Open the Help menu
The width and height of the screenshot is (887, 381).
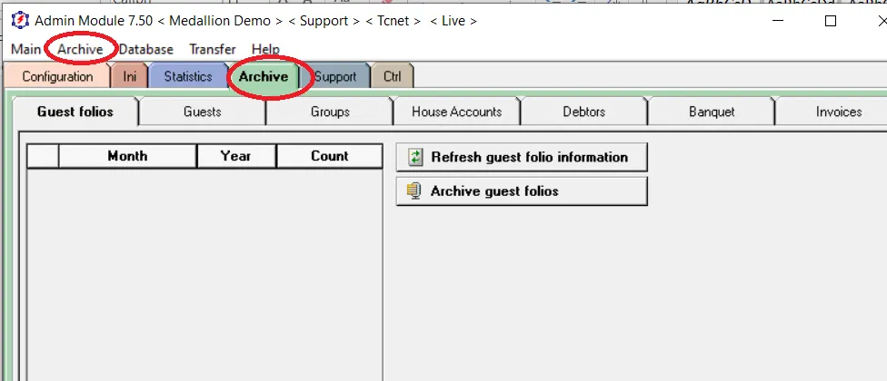266,49
